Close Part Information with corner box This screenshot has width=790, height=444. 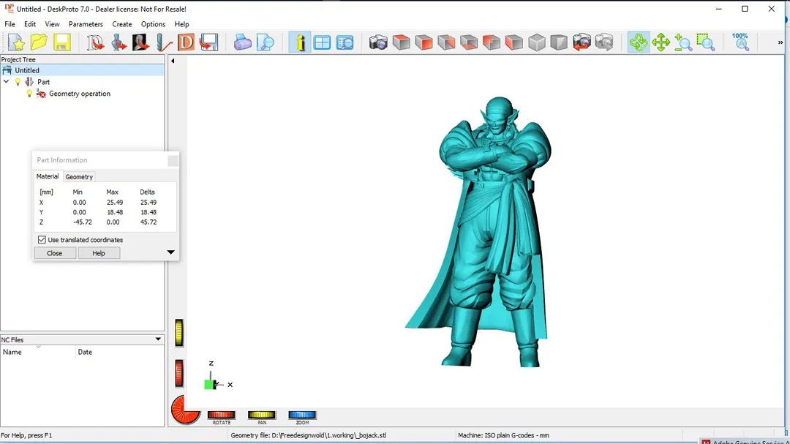pyautogui.click(x=173, y=160)
